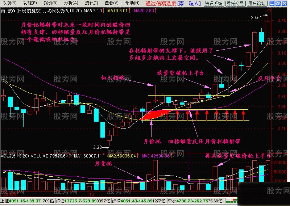
Task: Close the 通达信 window
Action: (284, 3)
